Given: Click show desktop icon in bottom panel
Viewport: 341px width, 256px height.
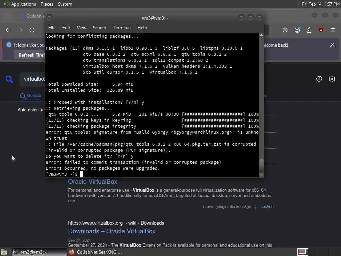Looking at the screenshot, I should point(4,252).
